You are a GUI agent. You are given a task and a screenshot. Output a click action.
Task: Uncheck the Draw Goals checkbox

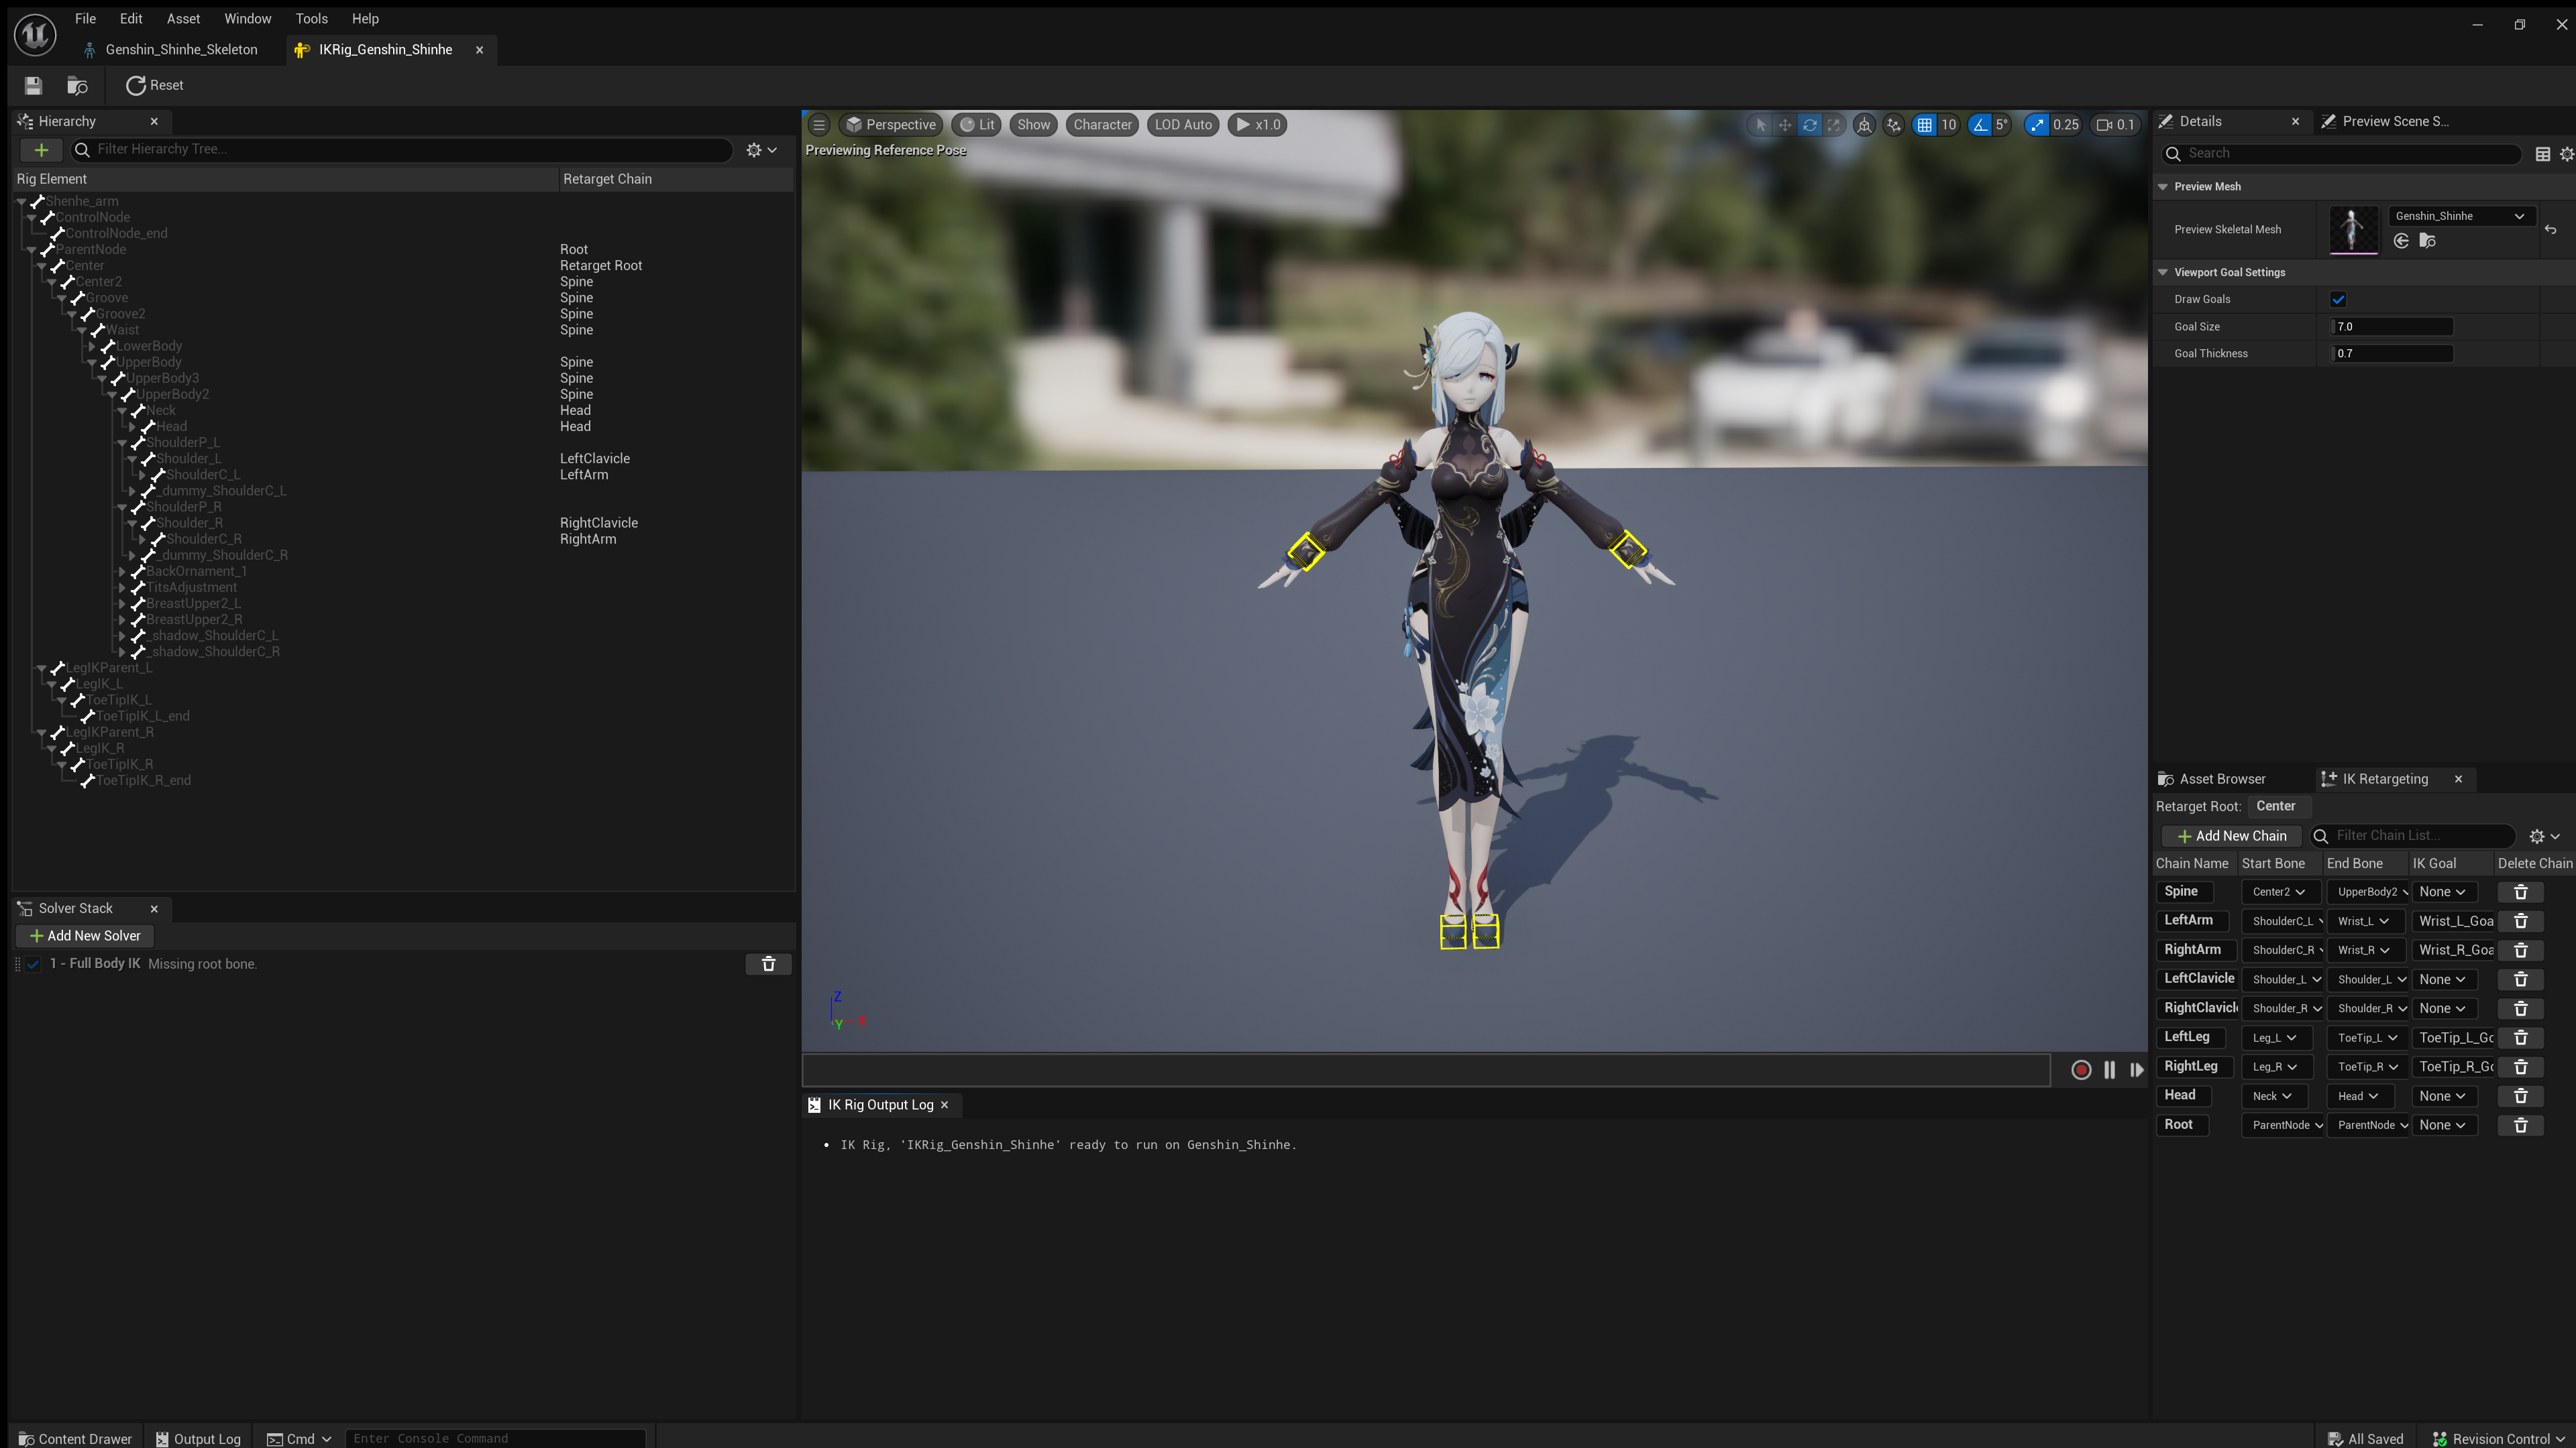(2338, 300)
